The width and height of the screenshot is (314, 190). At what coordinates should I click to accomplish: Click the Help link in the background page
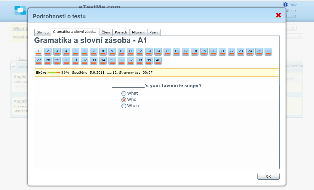tap(293, 4)
